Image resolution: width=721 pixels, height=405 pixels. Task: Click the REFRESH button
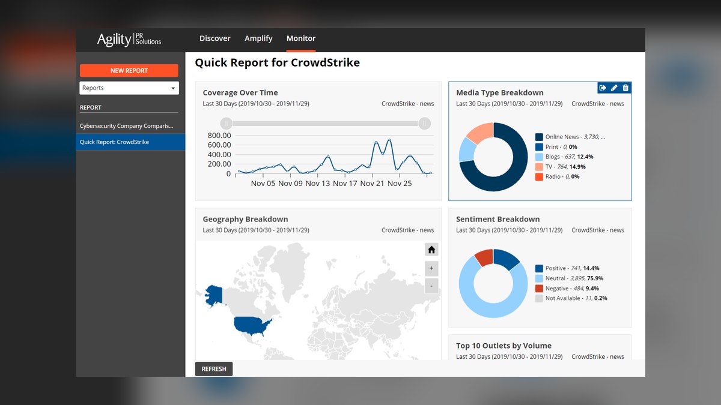click(214, 369)
